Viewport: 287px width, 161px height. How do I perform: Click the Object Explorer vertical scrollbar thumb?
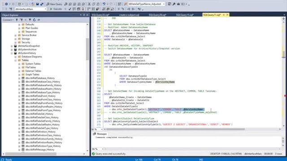click(87, 49)
